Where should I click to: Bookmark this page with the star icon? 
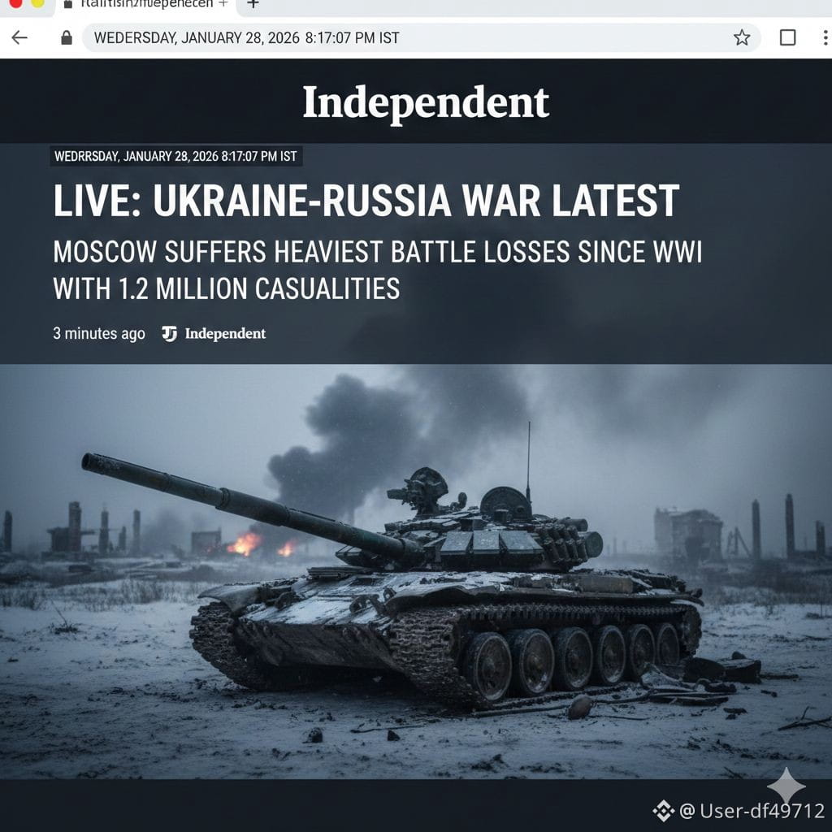click(741, 37)
